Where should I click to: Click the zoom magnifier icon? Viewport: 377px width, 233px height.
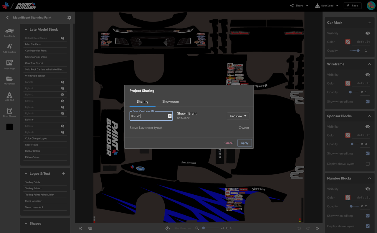coord(197,228)
